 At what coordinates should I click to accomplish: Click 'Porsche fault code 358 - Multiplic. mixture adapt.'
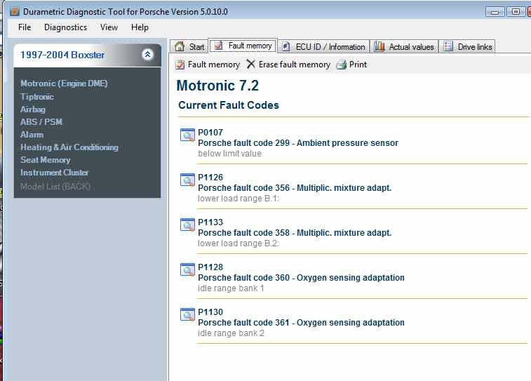coord(295,233)
